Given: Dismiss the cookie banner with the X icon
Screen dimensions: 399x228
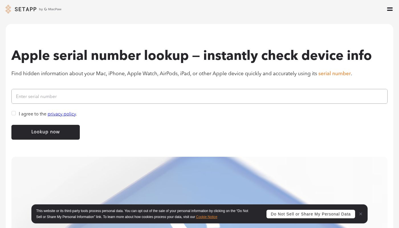Looking at the screenshot, I should tap(361, 214).
